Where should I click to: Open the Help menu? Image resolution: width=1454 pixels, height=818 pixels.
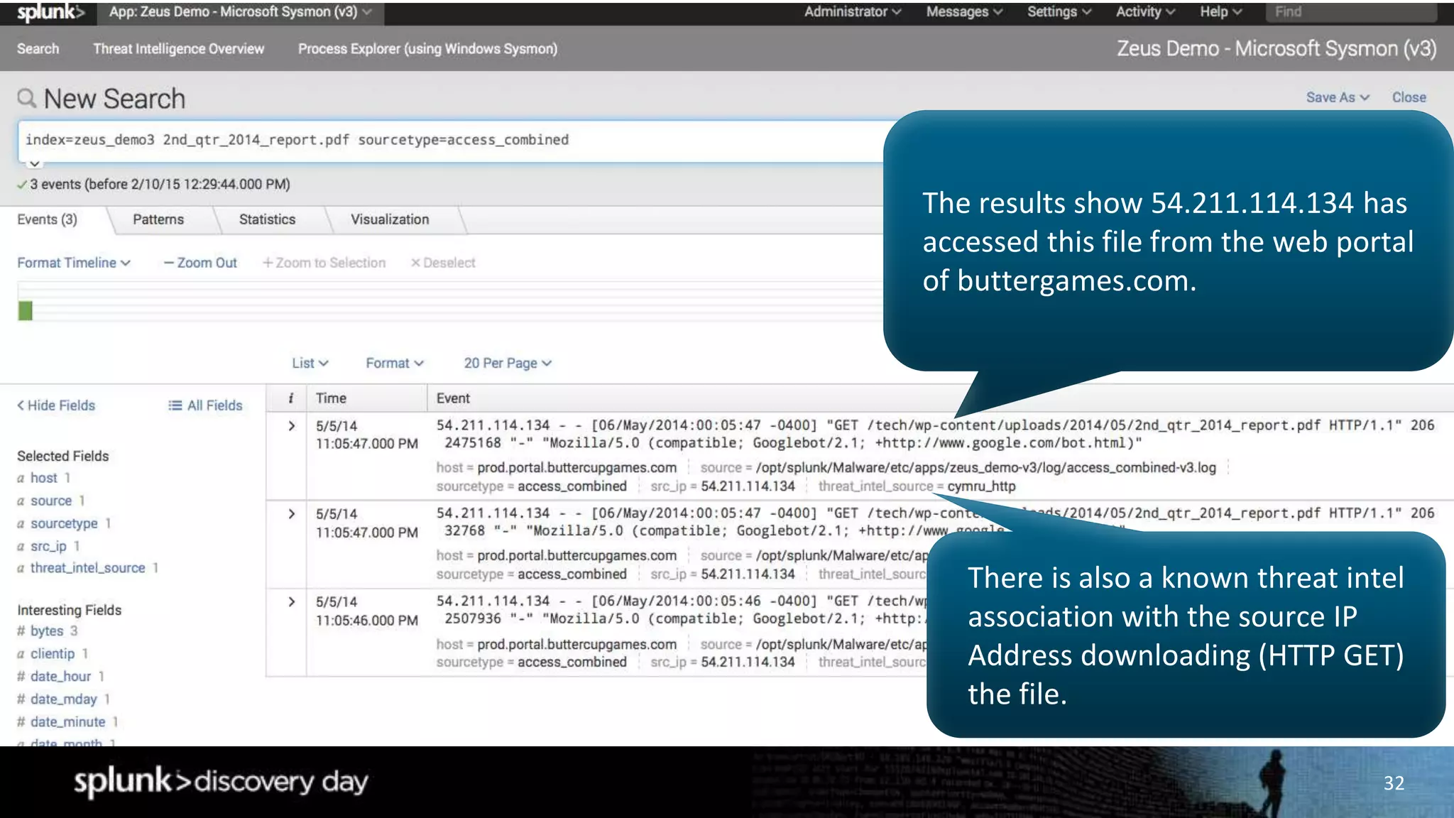click(x=1221, y=12)
